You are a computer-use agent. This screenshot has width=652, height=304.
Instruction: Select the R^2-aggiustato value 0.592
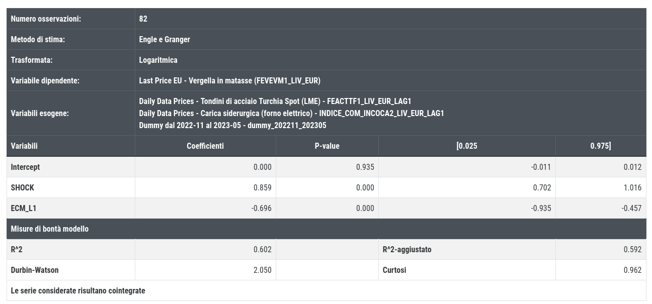(632, 249)
